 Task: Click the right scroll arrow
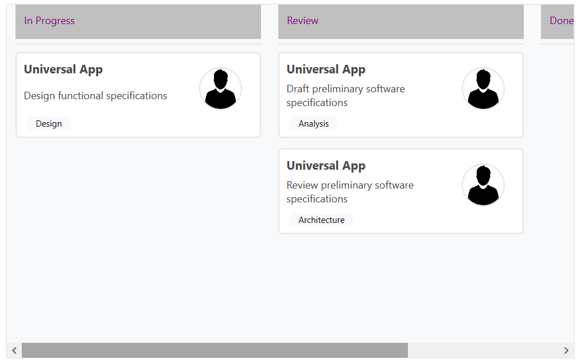(x=566, y=350)
